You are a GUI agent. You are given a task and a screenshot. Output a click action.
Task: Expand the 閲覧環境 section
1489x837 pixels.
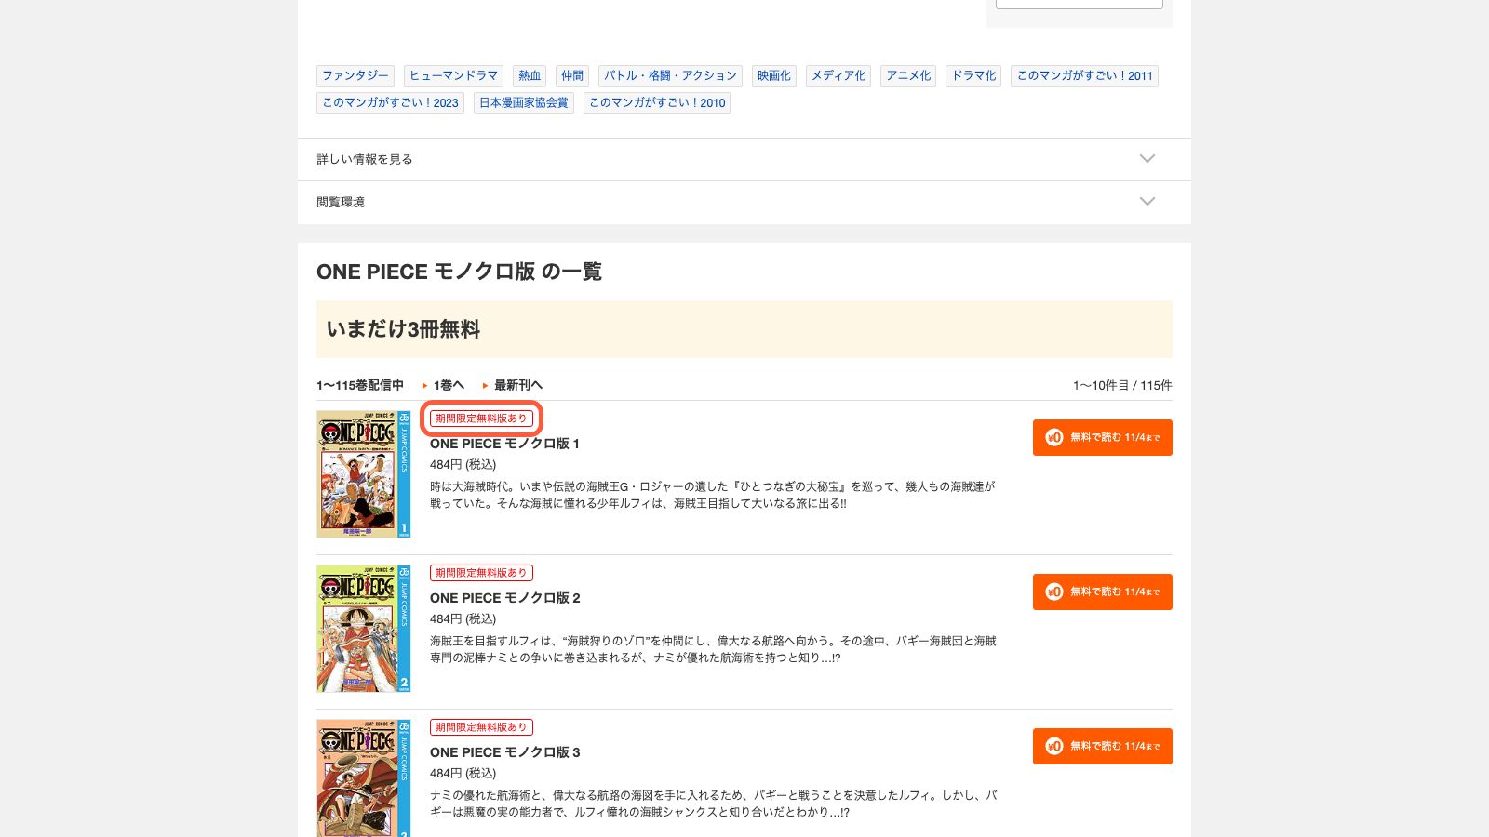tap(744, 202)
